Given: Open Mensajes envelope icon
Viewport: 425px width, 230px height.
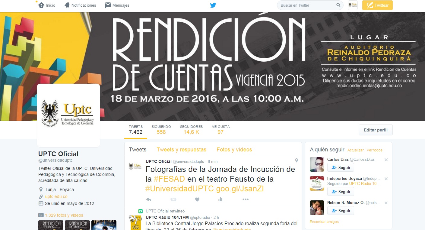Looking at the screenshot, I should pos(108,5).
